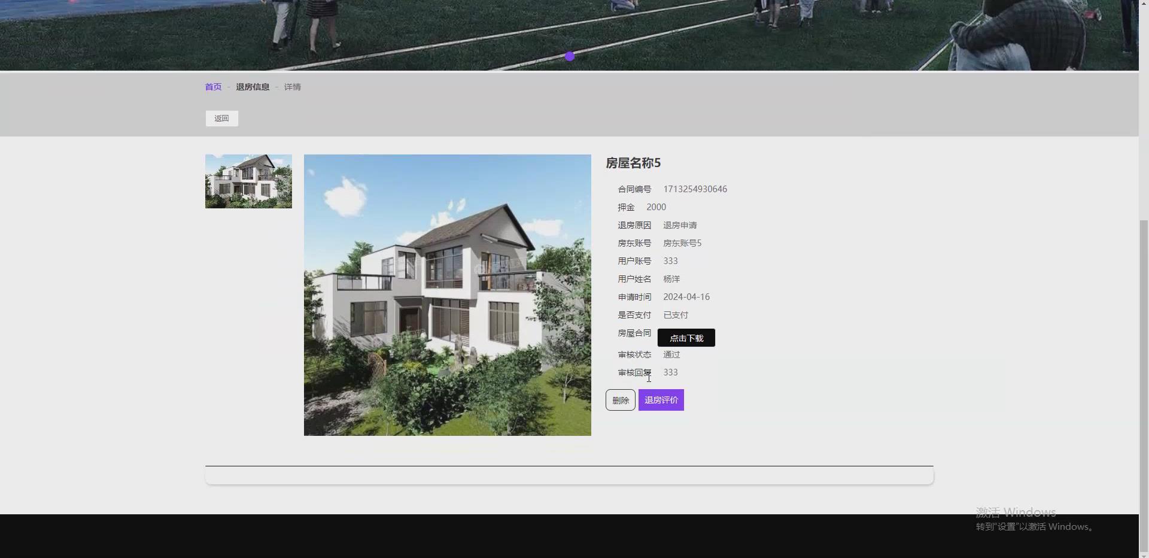The image size is (1149, 558).
Task: Click the 退房申请 reason value
Action: click(x=680, y=225)
